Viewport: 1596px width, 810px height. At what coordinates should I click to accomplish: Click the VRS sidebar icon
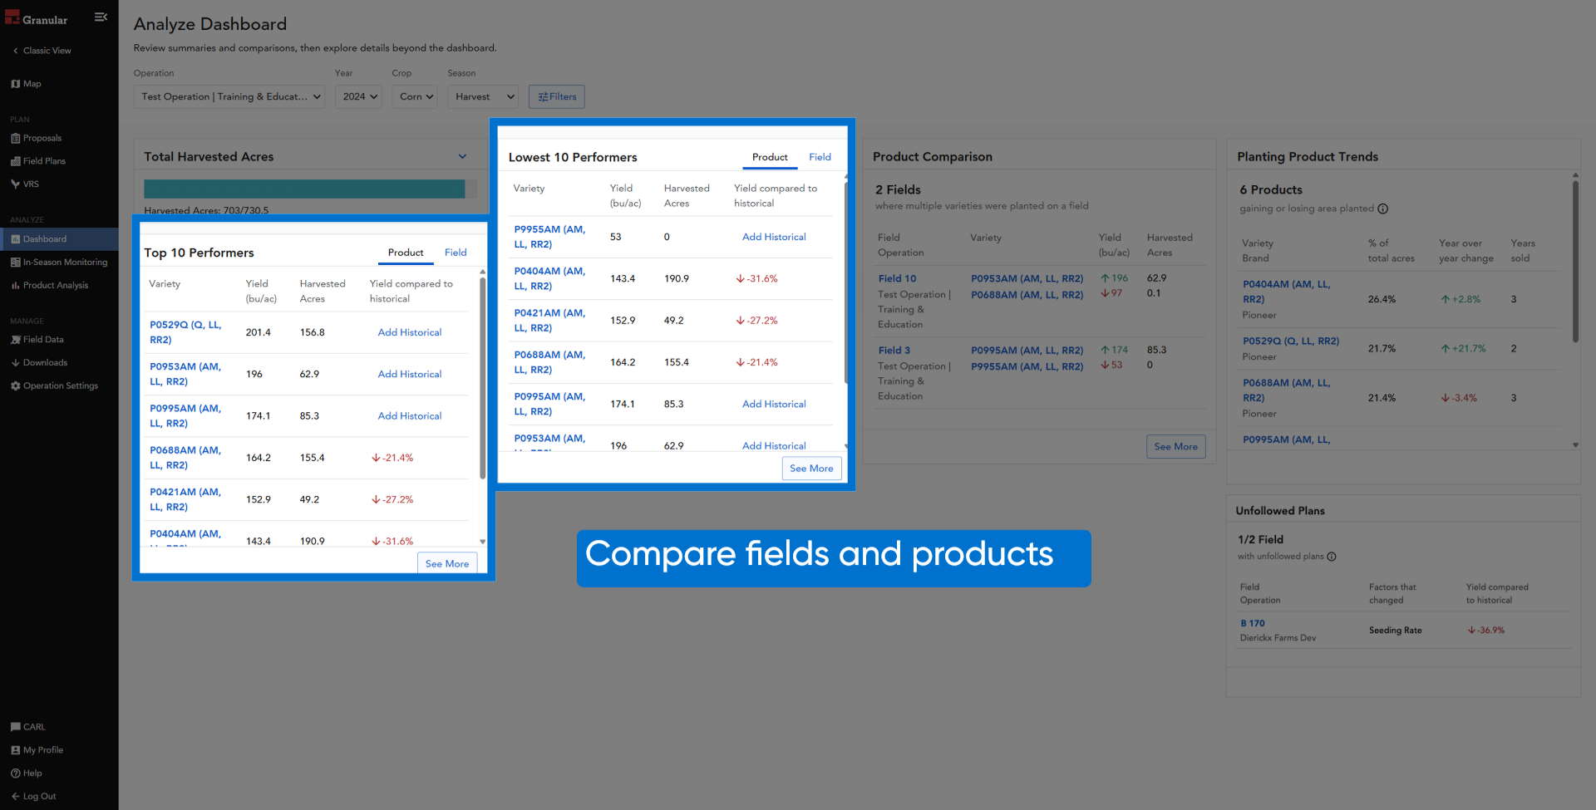tap(15, 184)
